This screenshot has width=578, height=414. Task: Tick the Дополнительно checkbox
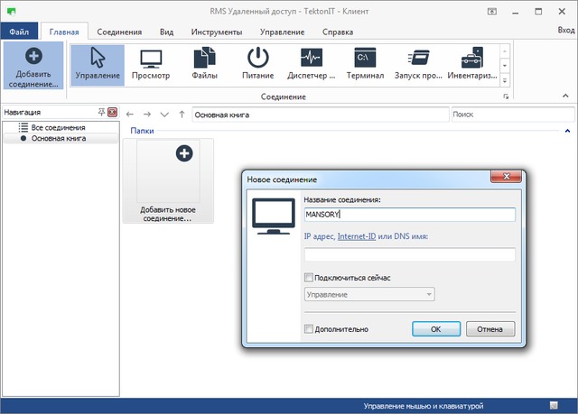click(309, 329)
